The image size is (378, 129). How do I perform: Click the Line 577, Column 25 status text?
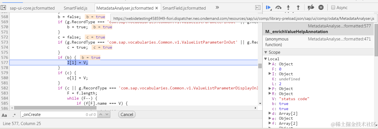coord(22,123)
